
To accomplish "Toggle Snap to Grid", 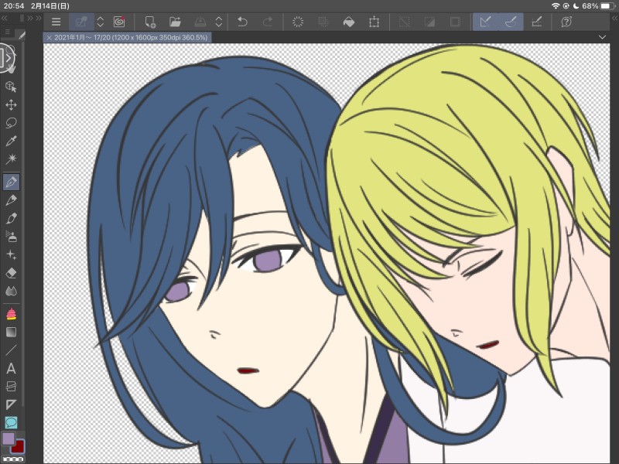I will [536, 22].
